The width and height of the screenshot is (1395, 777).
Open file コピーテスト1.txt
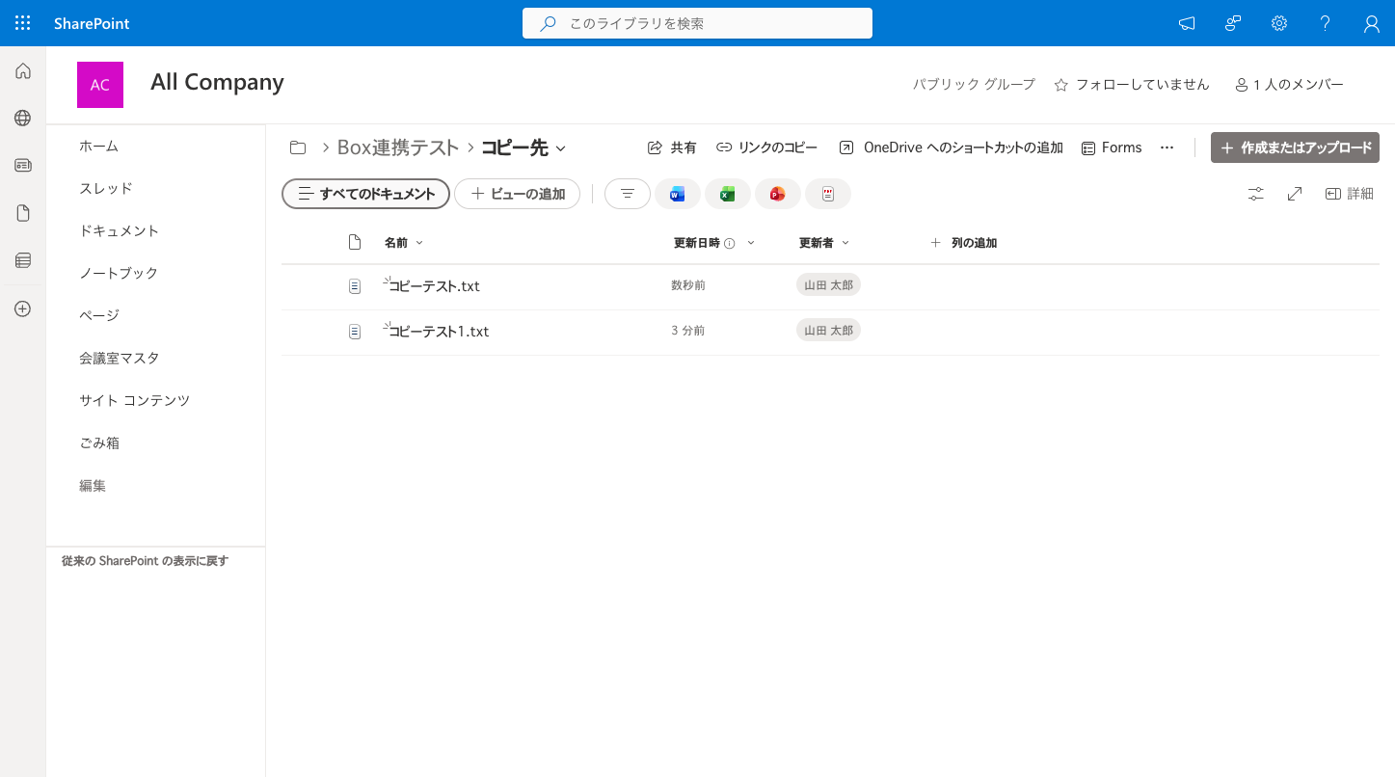coord(439,332)
